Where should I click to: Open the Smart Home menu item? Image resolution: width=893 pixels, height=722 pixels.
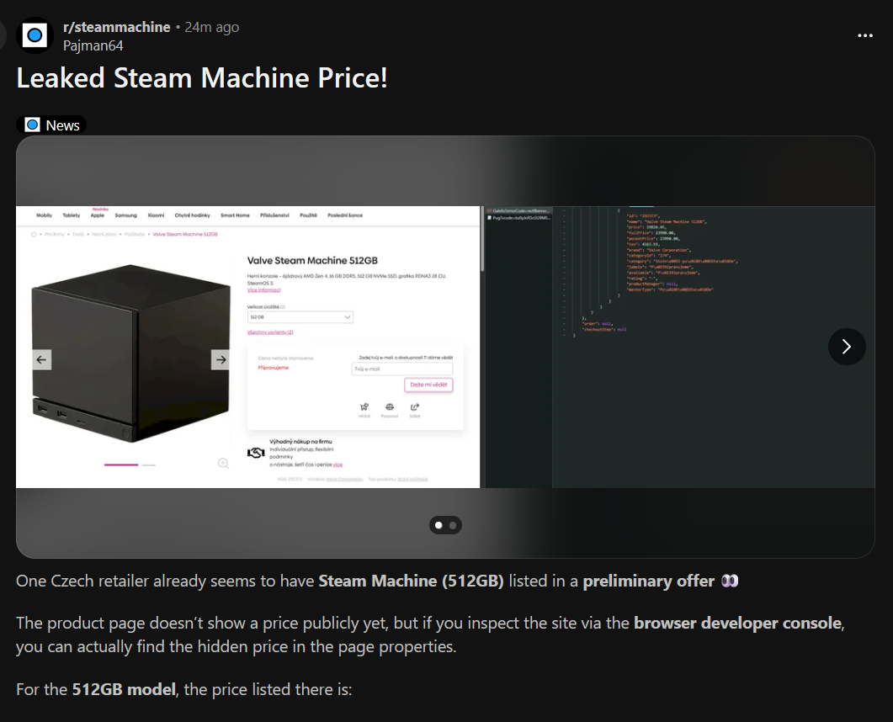click(235, 215)
